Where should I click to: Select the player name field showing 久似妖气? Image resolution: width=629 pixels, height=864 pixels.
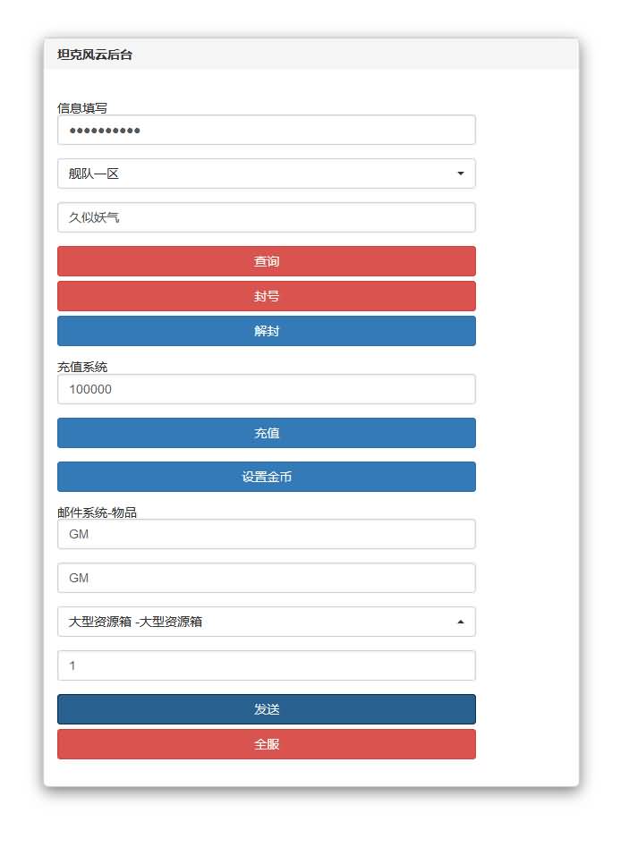click(266, 217)
